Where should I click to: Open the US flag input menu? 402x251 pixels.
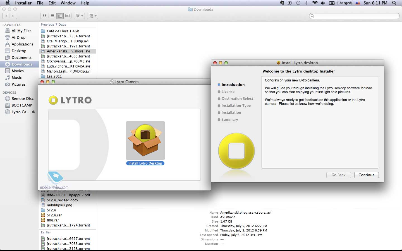pos(358,3)
